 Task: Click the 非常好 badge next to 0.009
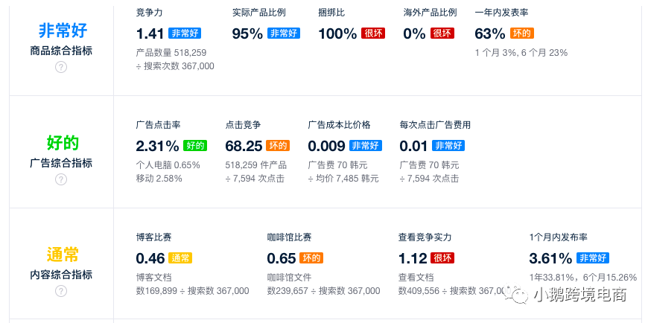pyautogui.click(x=366, y=146)
